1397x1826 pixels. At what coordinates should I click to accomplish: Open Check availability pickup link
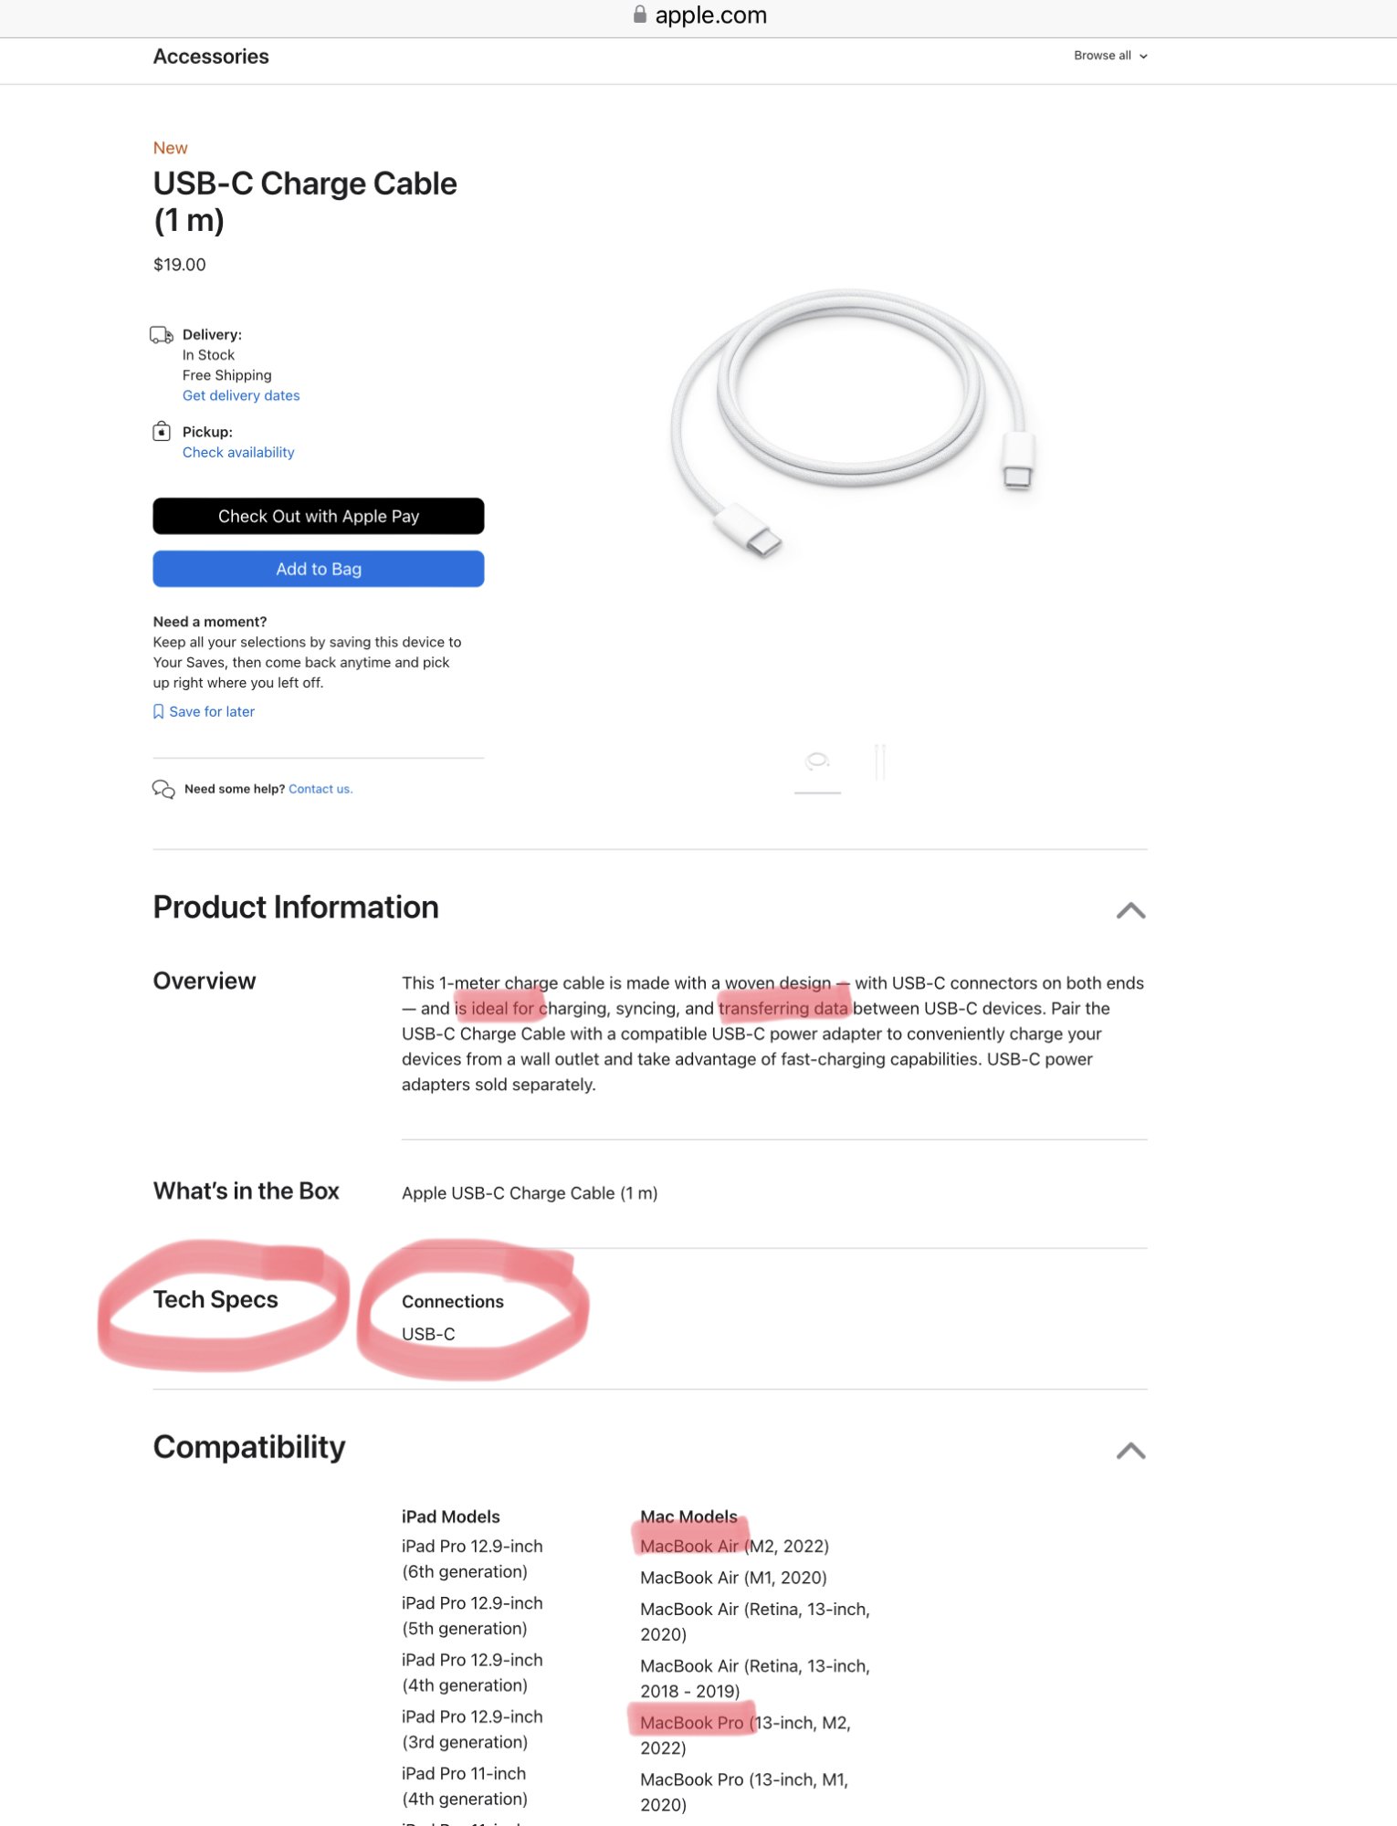(238, 452)
